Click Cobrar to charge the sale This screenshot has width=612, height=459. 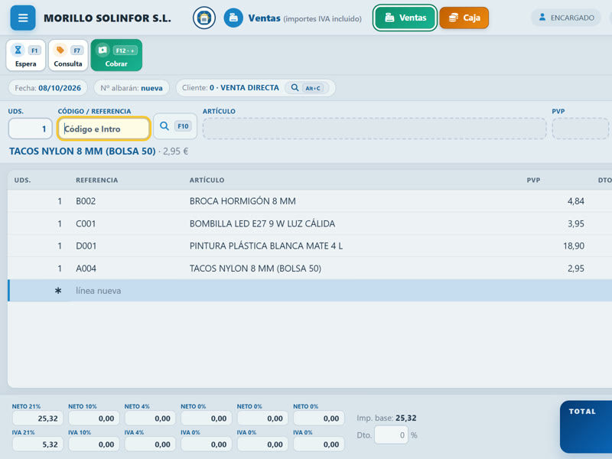tap(116, 55)
